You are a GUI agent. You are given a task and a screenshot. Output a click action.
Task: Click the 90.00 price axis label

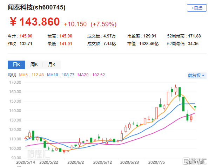click(x=16, y=158)
